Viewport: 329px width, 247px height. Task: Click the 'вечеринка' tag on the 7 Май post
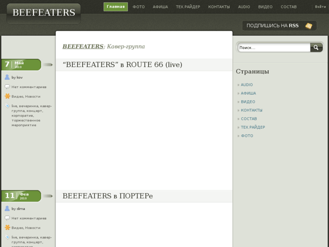tap(29, 106)
